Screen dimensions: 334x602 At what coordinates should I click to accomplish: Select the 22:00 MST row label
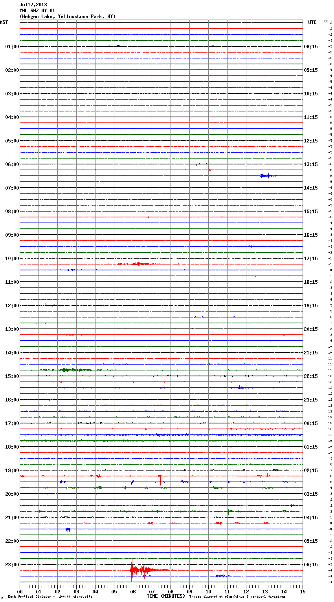click(x=12, y=541)
